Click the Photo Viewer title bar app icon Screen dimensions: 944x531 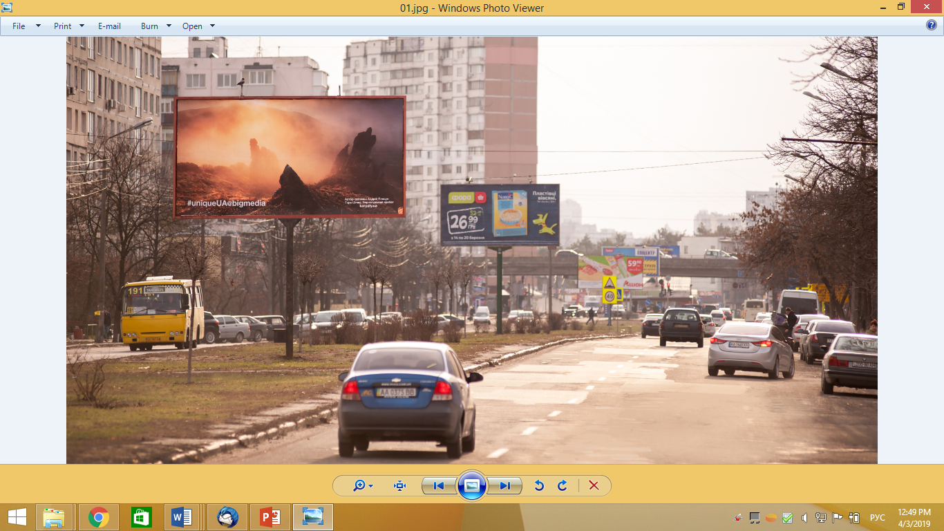7,8
